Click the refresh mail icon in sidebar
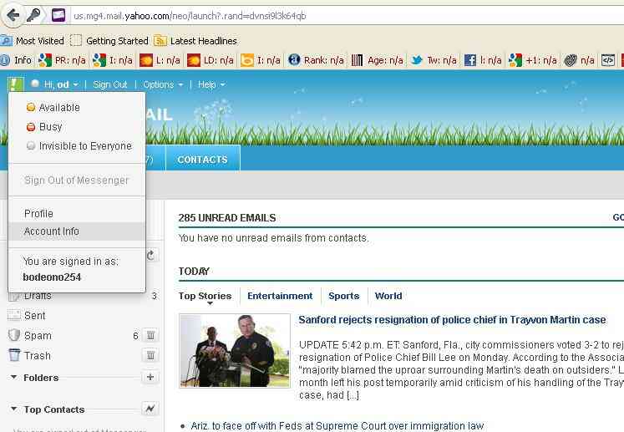 pyautogui.click(x=151, y=256)
